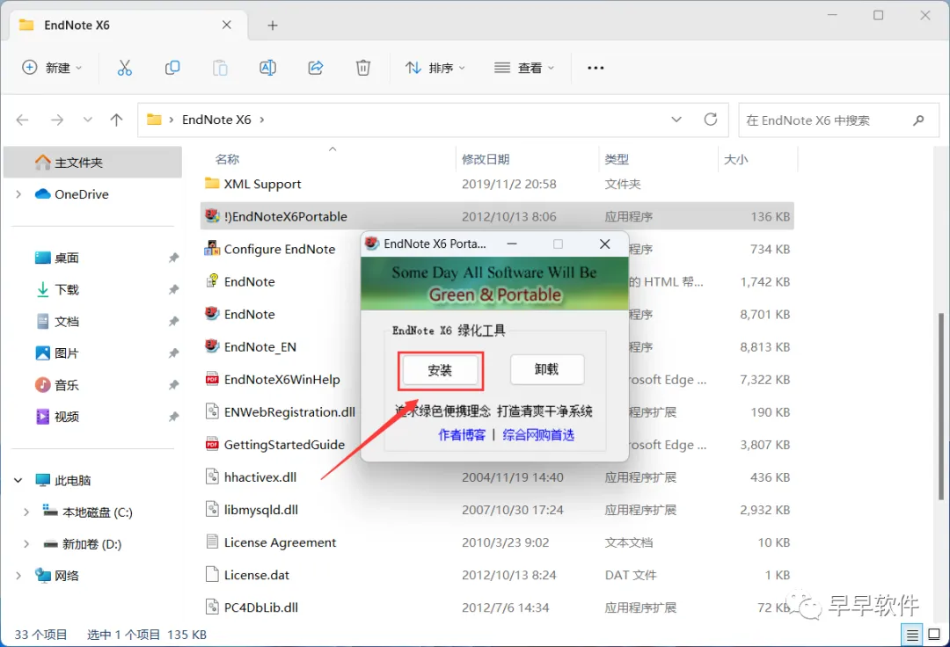Open the three-dot more options menu
The height and width of the screenshot is (647, 950).
(x=596, y=68)
